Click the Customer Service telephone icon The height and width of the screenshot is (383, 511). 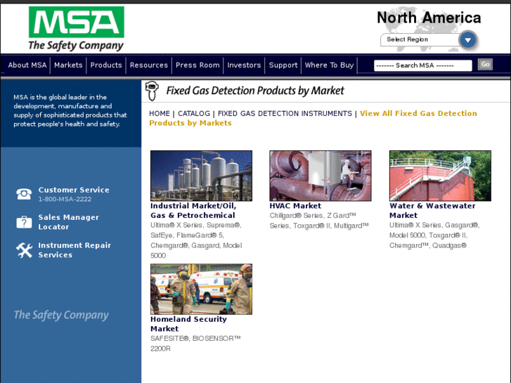point(24,194)
